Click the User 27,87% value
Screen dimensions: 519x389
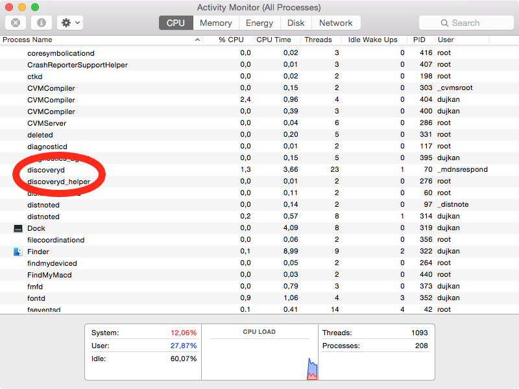click(184, 346)
